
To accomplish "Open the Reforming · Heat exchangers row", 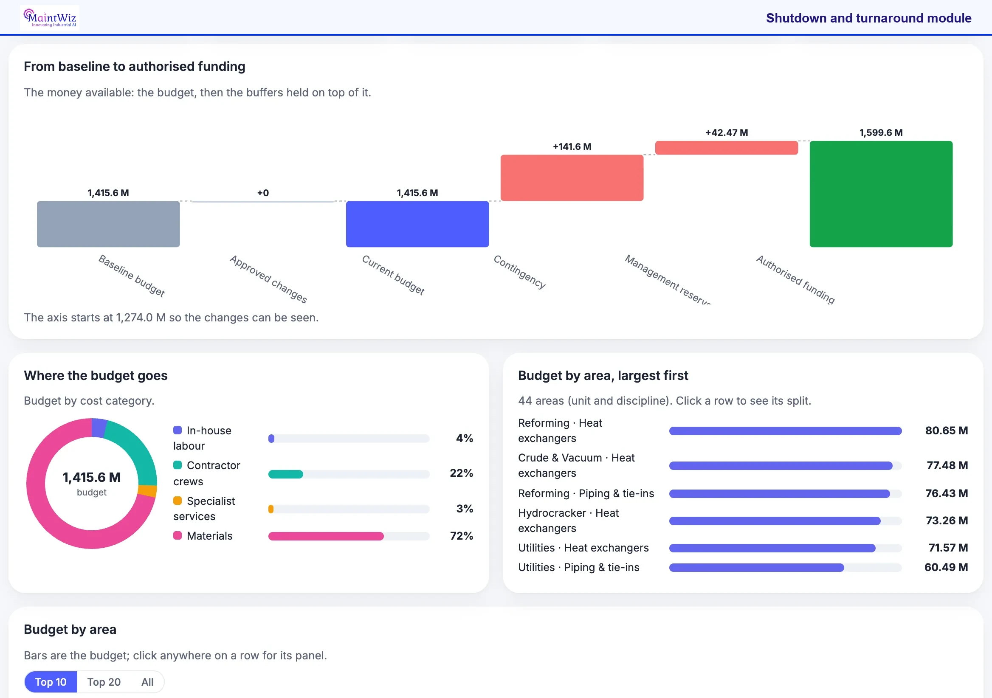I will [743, 431].
